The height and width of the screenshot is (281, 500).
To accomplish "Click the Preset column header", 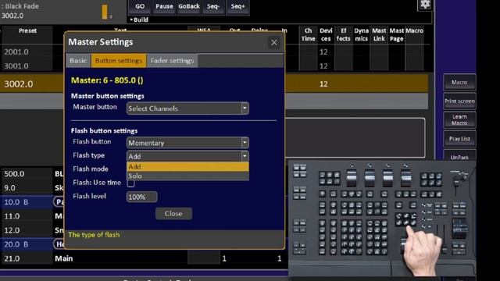I will tap(27, 31).
